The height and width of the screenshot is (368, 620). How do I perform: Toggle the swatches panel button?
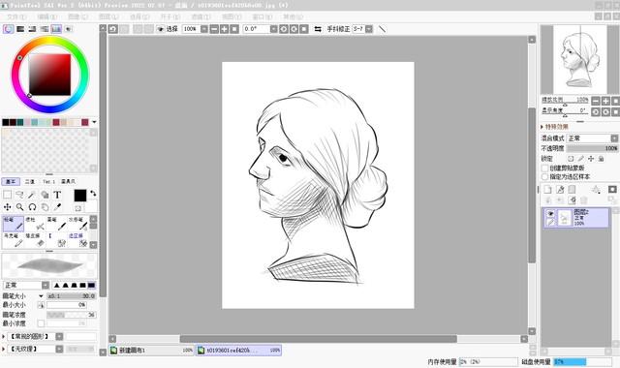pyautogui.click(x=56, y=29)
